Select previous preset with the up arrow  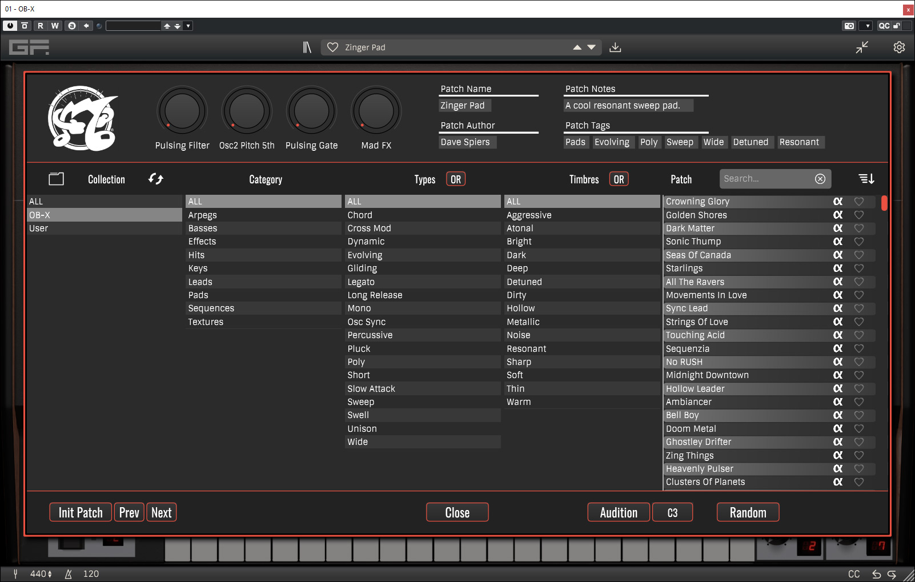[577, 47]
